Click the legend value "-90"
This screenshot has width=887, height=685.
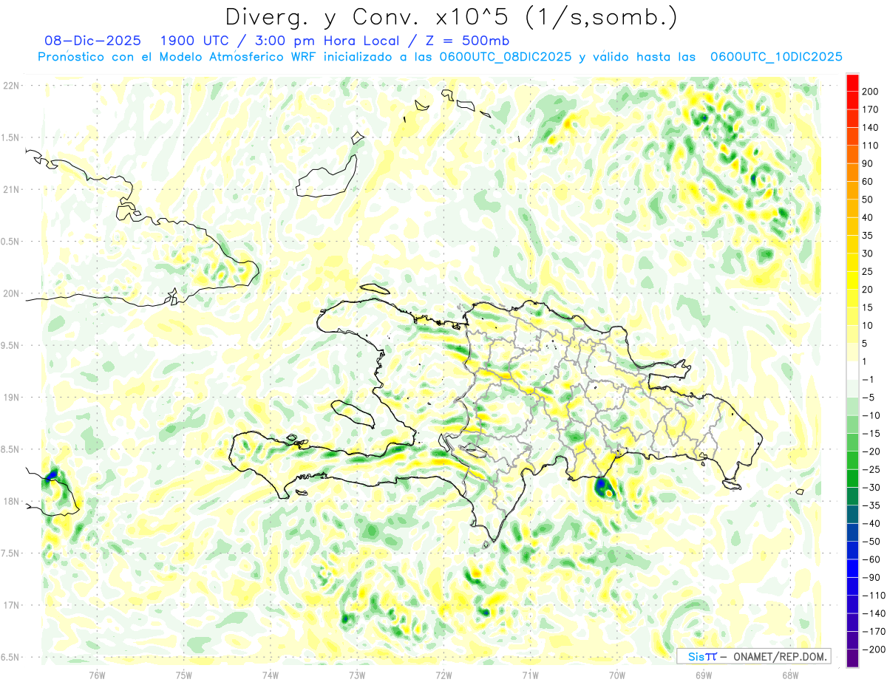[870, 578]
